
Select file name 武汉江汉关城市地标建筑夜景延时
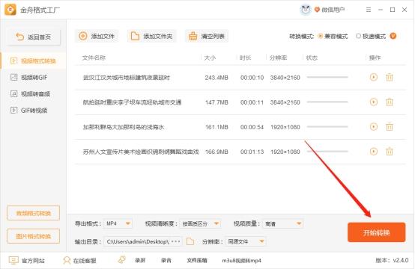127,78
